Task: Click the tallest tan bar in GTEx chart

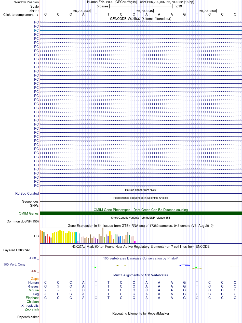Action: click(x=103, y=235)
